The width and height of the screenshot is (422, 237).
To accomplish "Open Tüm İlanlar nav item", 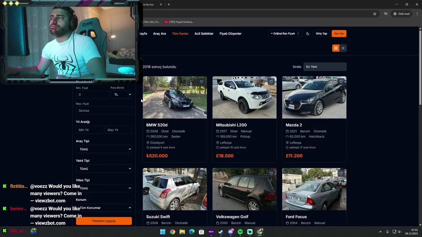I will (180, 34).
